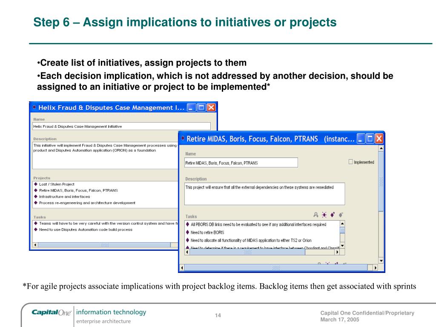Minimize the Helix Fraud & Disputes window
436x327 pixels.
point(191,107)
